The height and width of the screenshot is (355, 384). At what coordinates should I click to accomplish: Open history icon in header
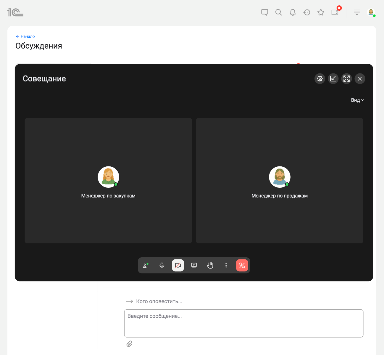click(307, 12)
